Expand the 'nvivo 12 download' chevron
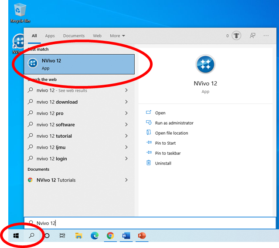 coord(126,102)
